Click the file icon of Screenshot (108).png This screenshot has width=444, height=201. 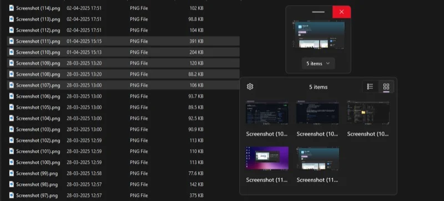(11, 74)
